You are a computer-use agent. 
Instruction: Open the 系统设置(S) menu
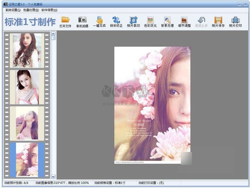coord(13,10)
